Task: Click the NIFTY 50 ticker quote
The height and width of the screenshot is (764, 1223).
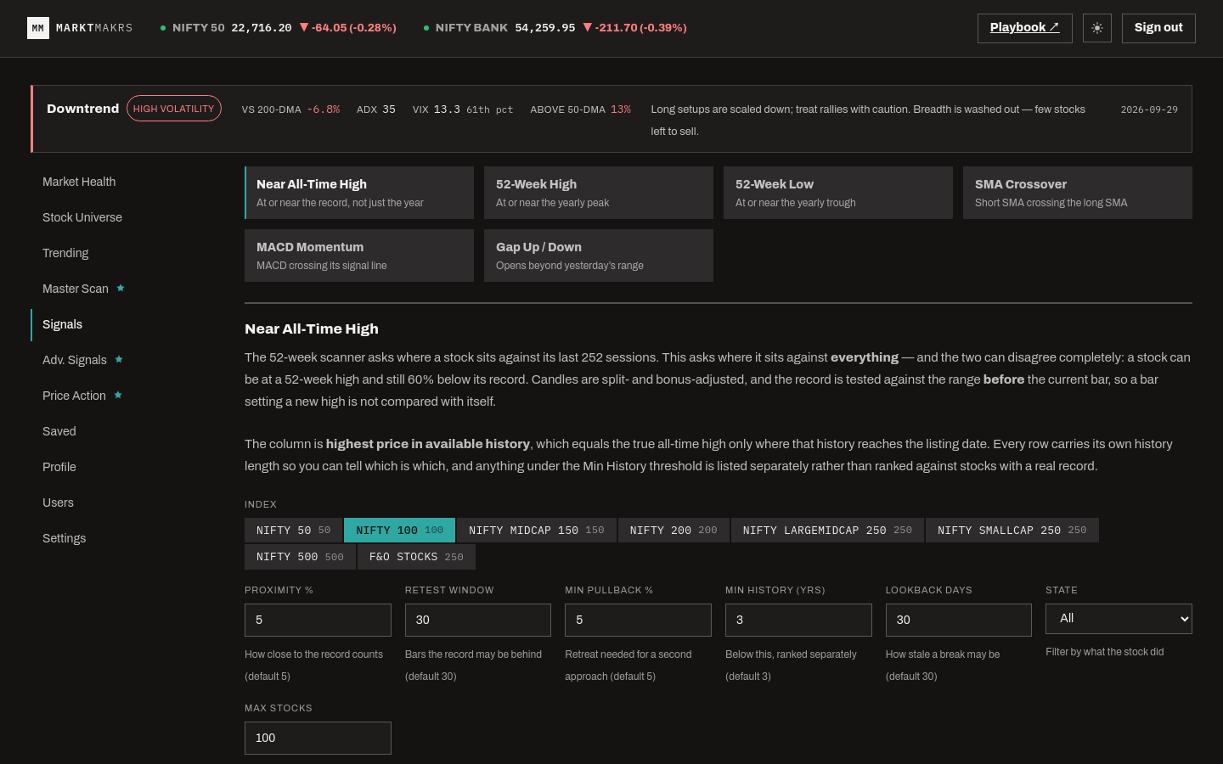Action: (x=279, y=28)
